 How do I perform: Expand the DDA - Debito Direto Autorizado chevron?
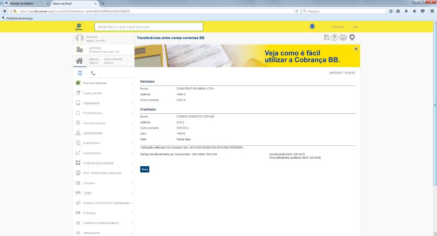click(x=132, y=173)
